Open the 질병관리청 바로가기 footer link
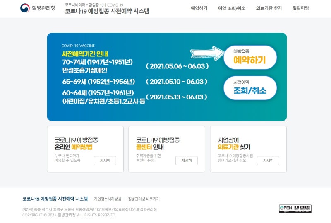 [144, 199]
